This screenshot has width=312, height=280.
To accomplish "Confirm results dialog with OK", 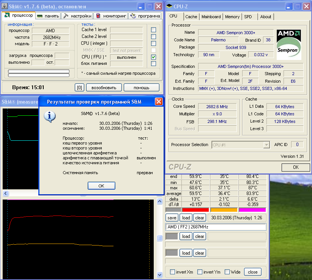I will pos(101,186).
